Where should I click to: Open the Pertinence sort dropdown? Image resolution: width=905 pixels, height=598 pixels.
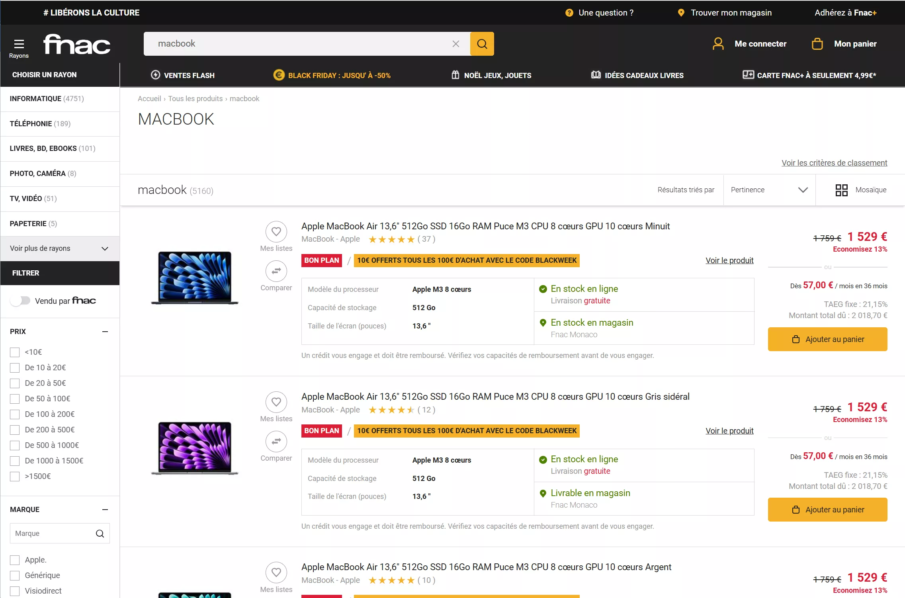[769, 190]
